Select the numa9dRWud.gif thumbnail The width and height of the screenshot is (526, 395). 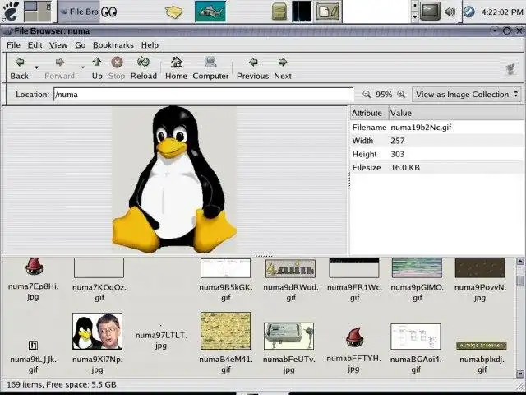(290, 268)
